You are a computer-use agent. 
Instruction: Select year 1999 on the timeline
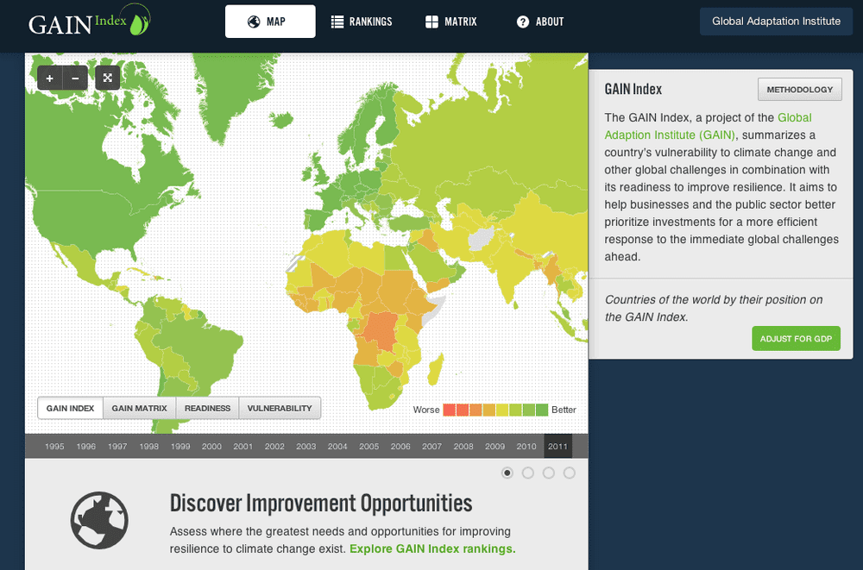180,446
